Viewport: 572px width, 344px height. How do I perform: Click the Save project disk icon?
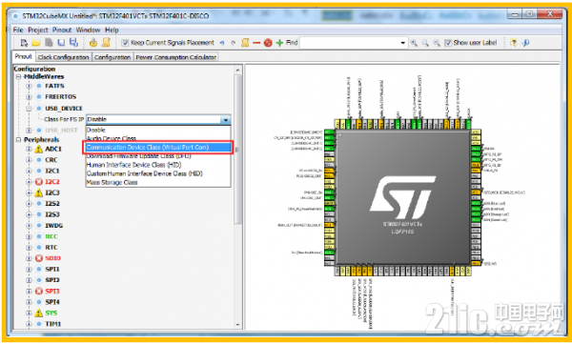(x=61, y=43)
